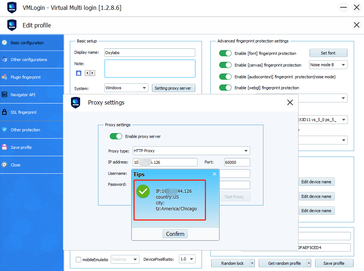
Task: Click the green checkmark icon in Tips
Action: point(143,191)
